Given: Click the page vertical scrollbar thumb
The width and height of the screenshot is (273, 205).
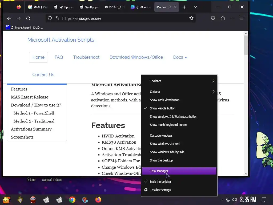Looking at the screenshot, I should tap(246, 45).
